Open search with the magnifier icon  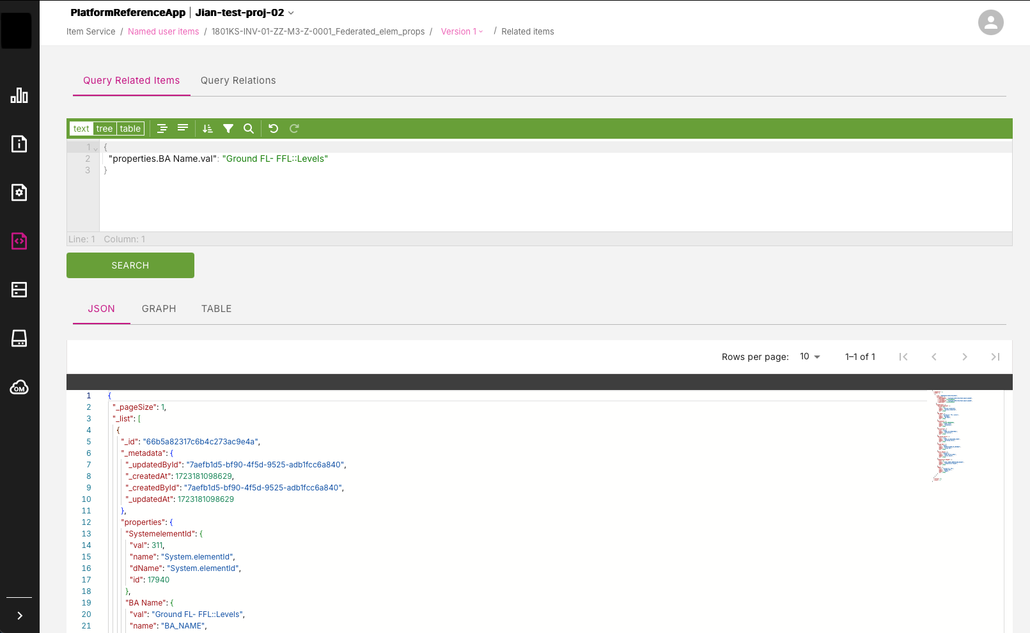tap(249, 129)
